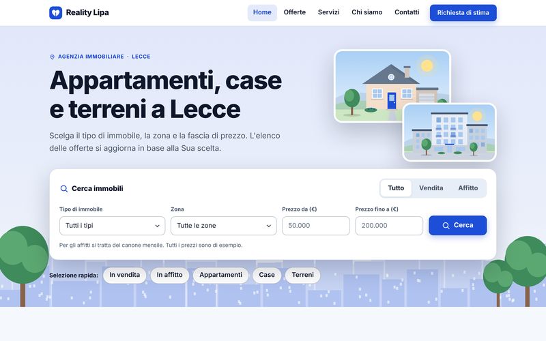The width and height of the screenshot is (546, 341).
Task: Click the 'Cerca immobili' title text
Action: point(98,189)
